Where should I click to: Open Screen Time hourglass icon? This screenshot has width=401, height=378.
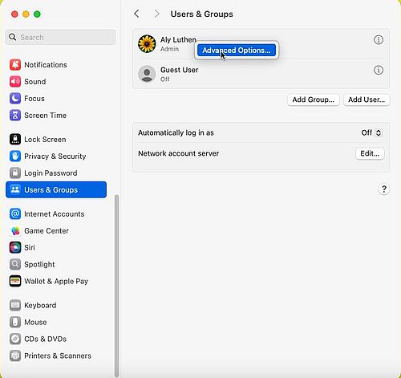pyautogui.click(x=15, y=116)
